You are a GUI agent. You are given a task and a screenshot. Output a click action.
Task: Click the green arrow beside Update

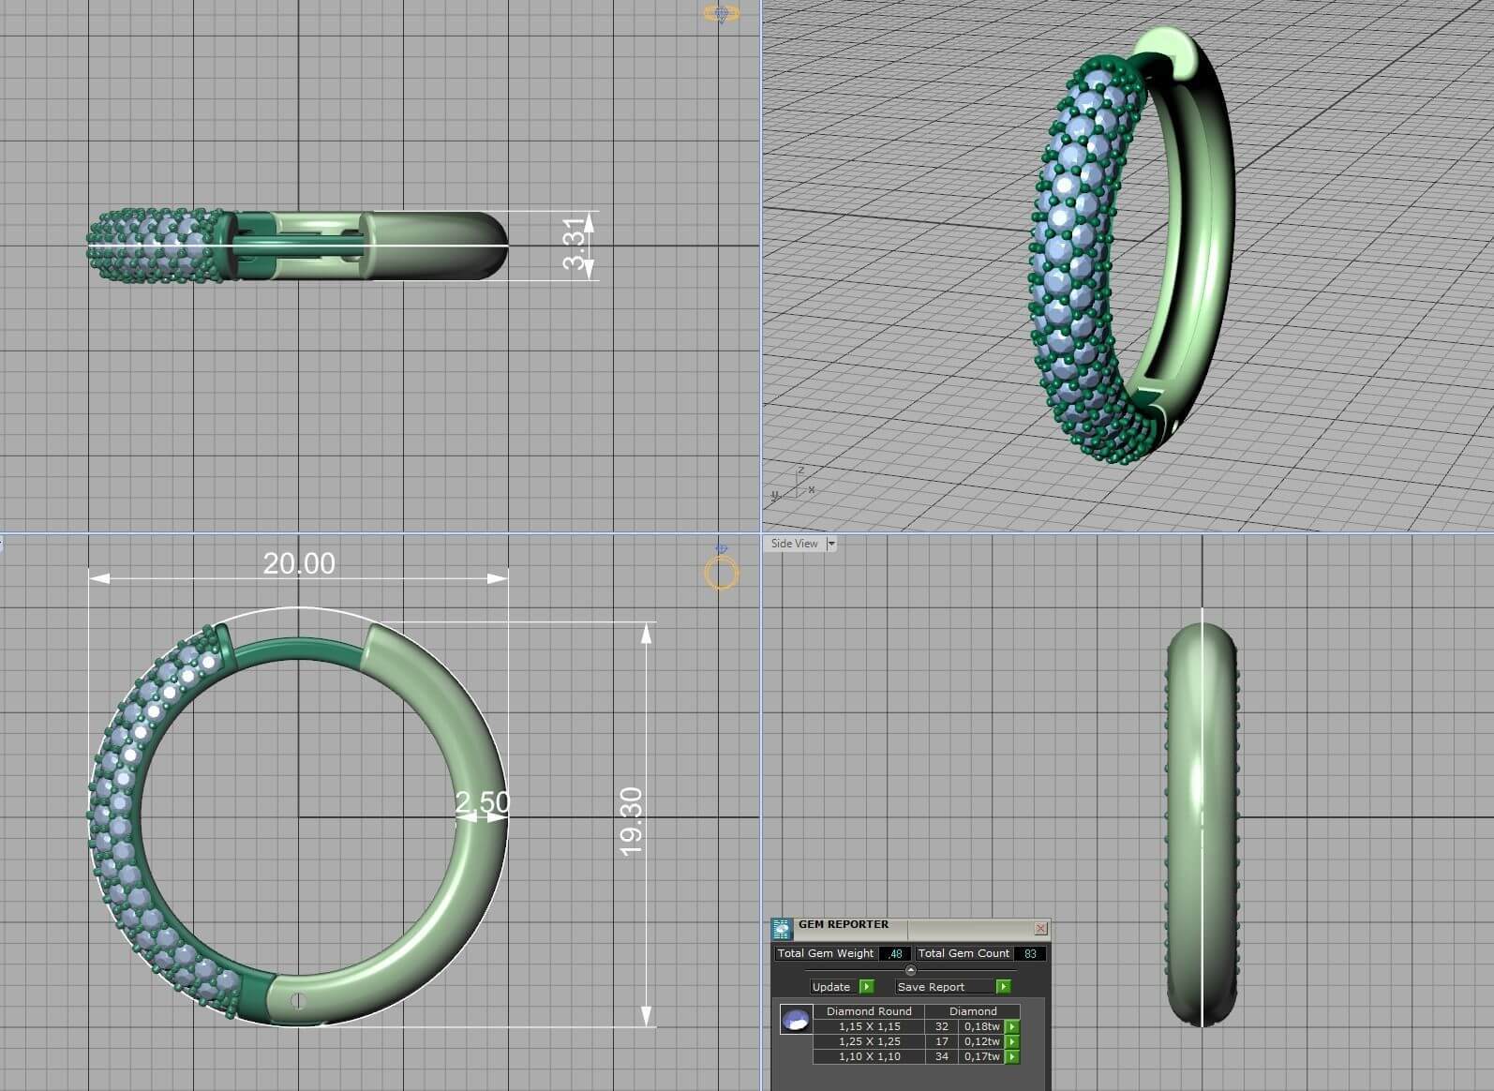click(866, 986)
